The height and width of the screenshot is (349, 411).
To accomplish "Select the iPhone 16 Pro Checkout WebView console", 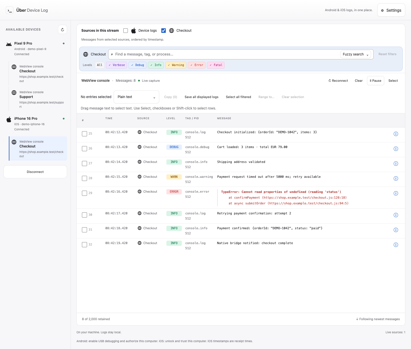I will pos(38,149).
